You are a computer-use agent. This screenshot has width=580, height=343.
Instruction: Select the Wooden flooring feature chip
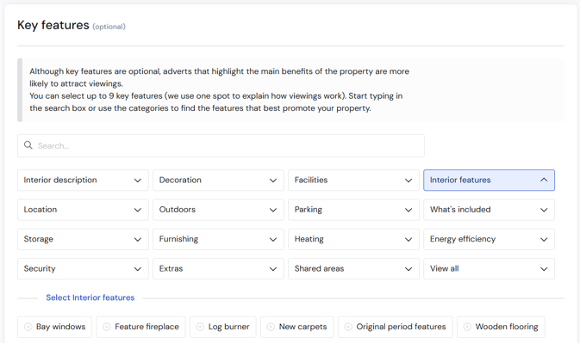(501, 327)
